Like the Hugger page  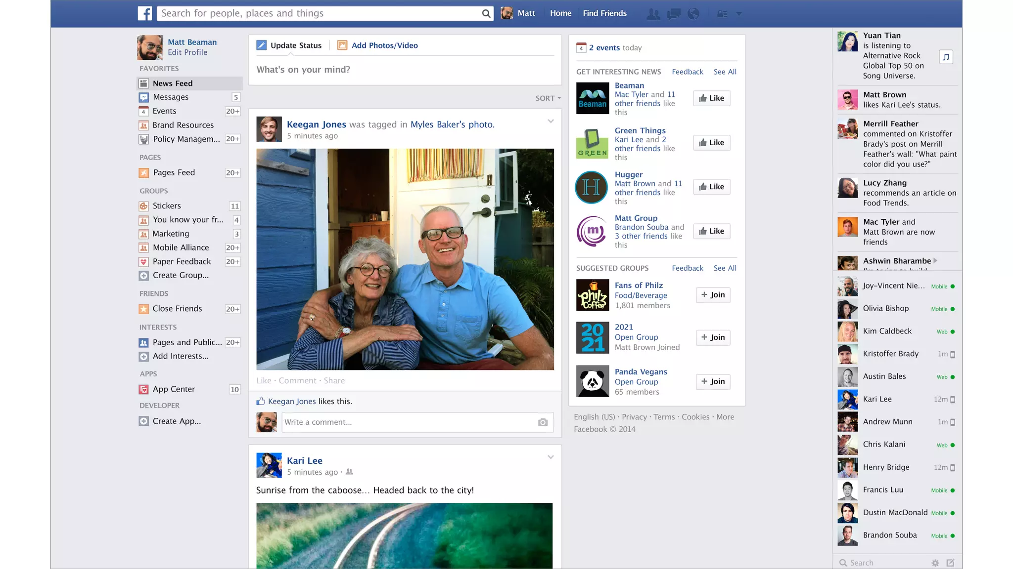[711, 187]
